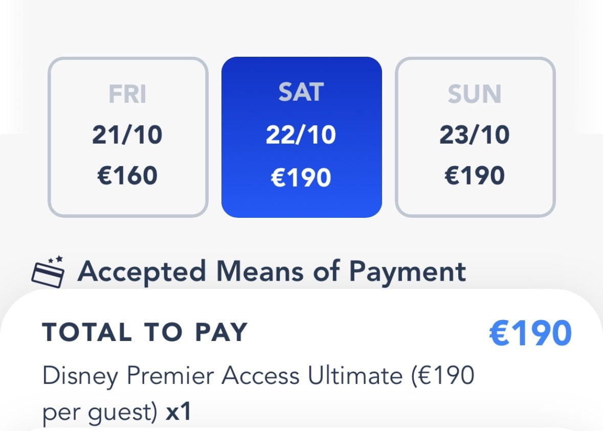Click the €160 price on Friday

[127, 175]
